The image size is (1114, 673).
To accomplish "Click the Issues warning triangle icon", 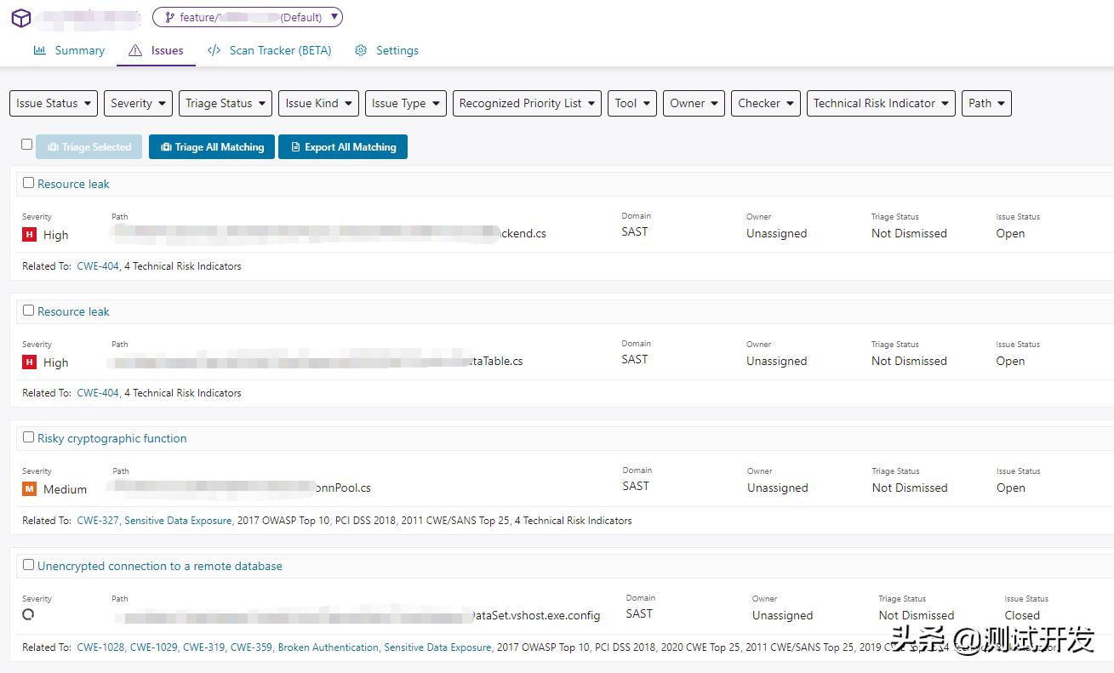I will [x=135, y=50].
